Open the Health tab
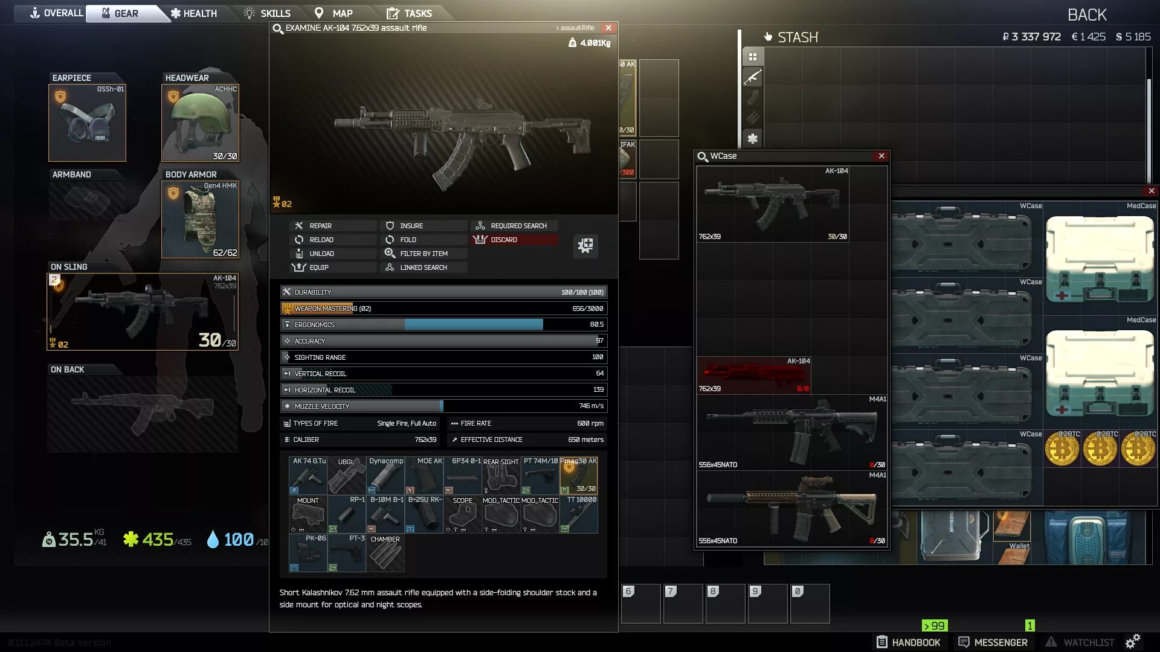 [x=193, y=13]
